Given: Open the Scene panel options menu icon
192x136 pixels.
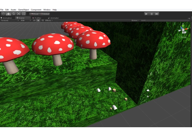Looking at the screenshot, I should (x=189, y=18).
